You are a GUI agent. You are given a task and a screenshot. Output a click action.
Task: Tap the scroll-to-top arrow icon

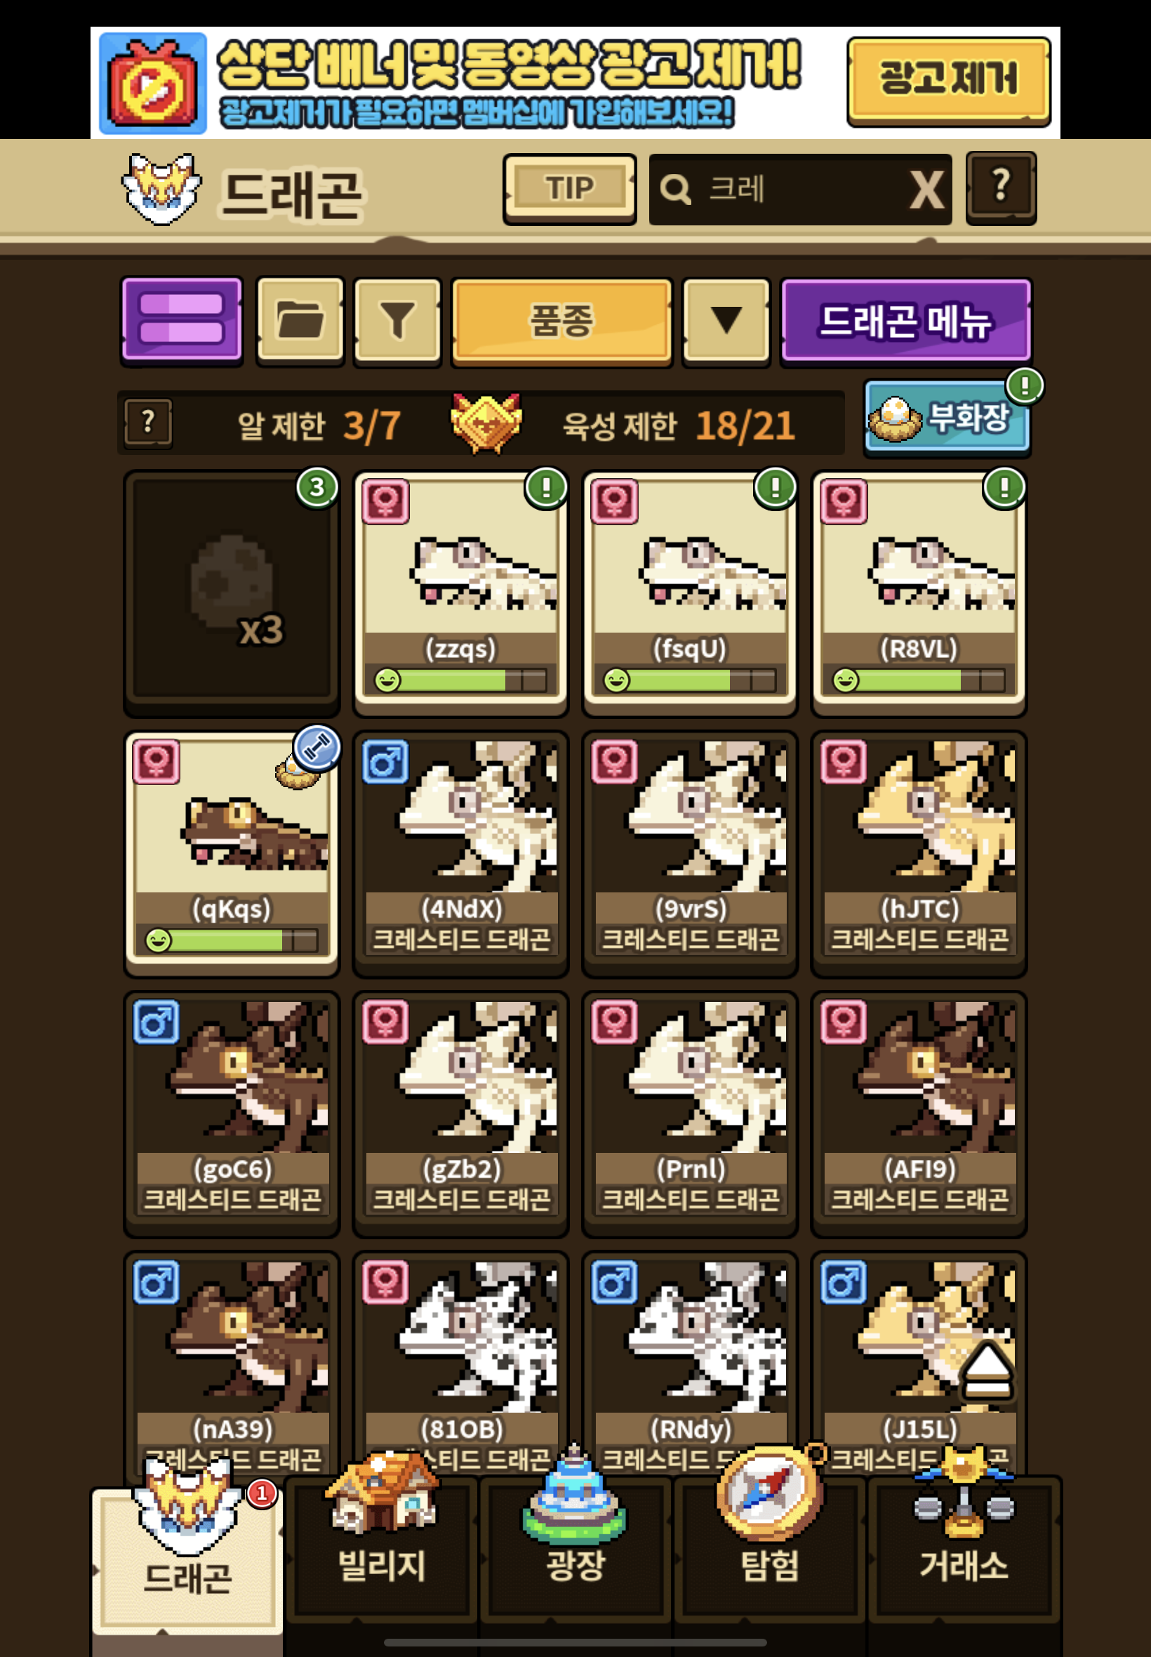(987, 1371)
